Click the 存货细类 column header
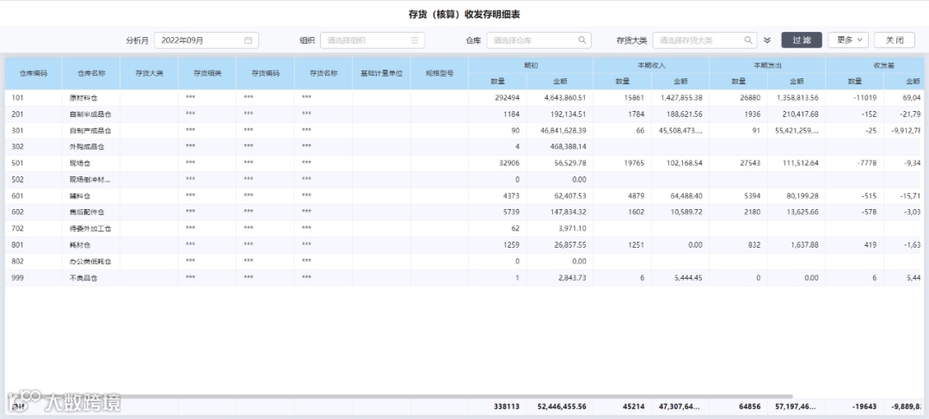The height and width of the screenshot is (419, 929). tap(207, 73)
